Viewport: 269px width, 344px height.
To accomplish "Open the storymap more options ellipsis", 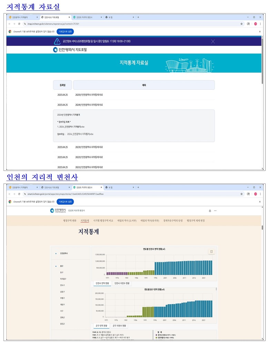I will 215,211.
